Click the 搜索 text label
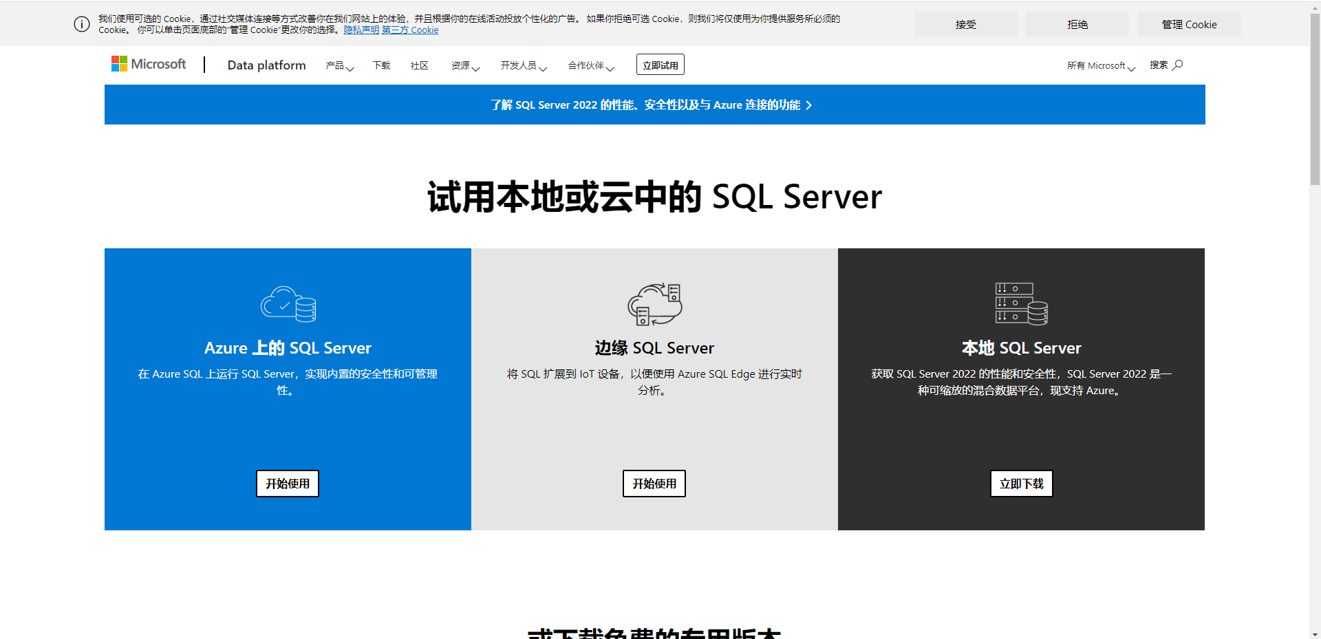 point(1159,65)
